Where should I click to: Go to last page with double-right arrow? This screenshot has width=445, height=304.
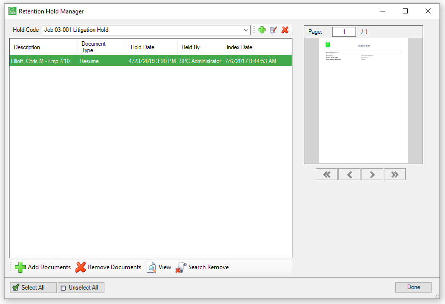point(395,174)
